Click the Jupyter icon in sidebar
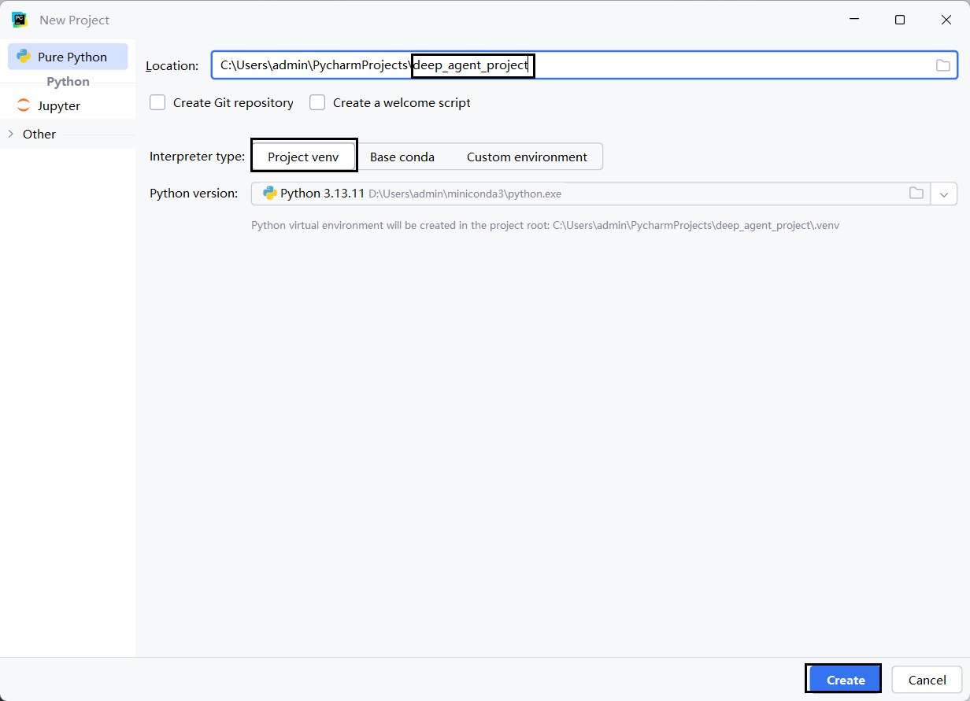 tap(24, 105)
